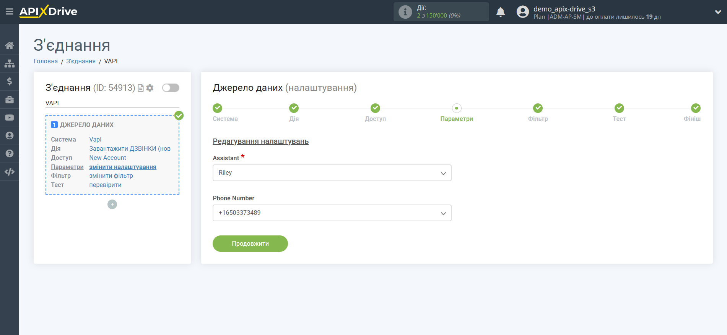The width and height of the screenshot is (727, 335).
Task: Click the data source green check badge
Action: pos(179,116)
